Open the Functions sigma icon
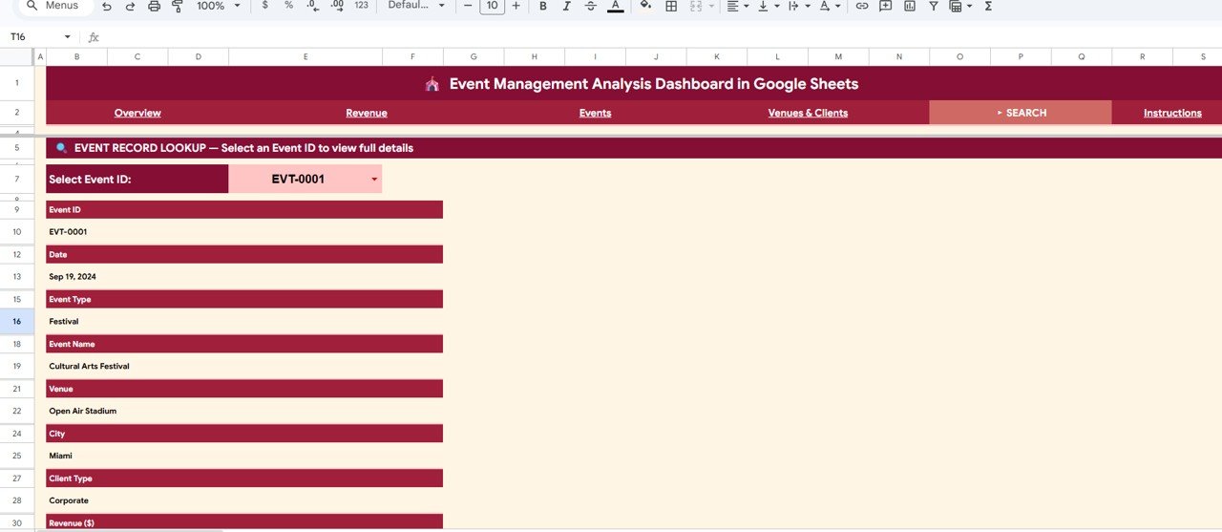Image resolution: width=1222 pixels, height=532 pixels. [988, 6]
